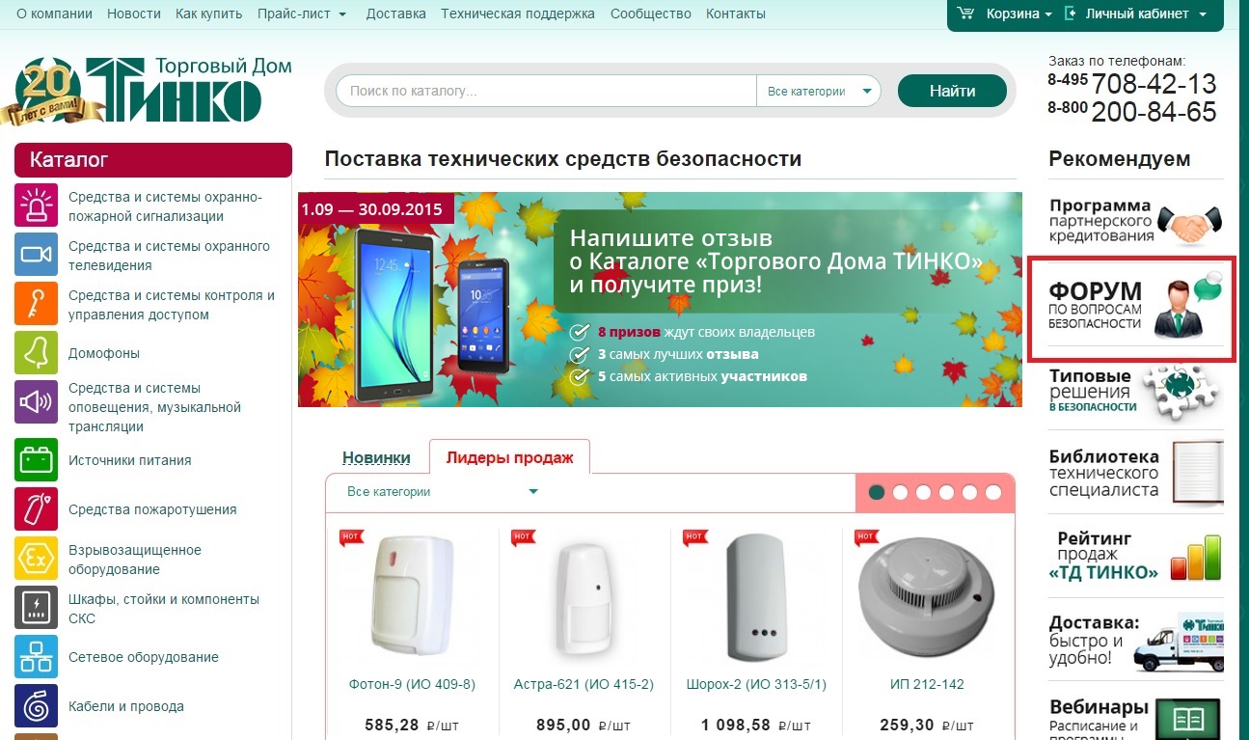Select the access control key icon
The width and height of the screenshot is (1249, 740).
pos(37,304)
